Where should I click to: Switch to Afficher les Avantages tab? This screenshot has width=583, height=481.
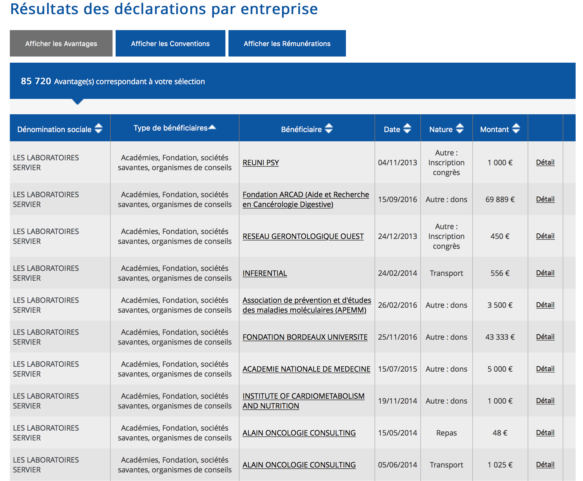pyautogui.click(x=61, y=44)
